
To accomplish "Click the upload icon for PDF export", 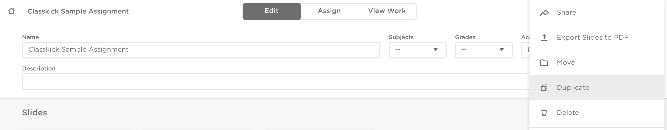I will pos(544,38).
